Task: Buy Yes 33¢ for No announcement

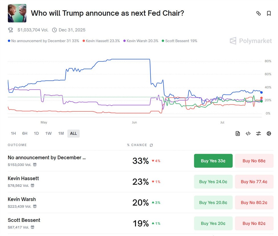Action: 213,161
